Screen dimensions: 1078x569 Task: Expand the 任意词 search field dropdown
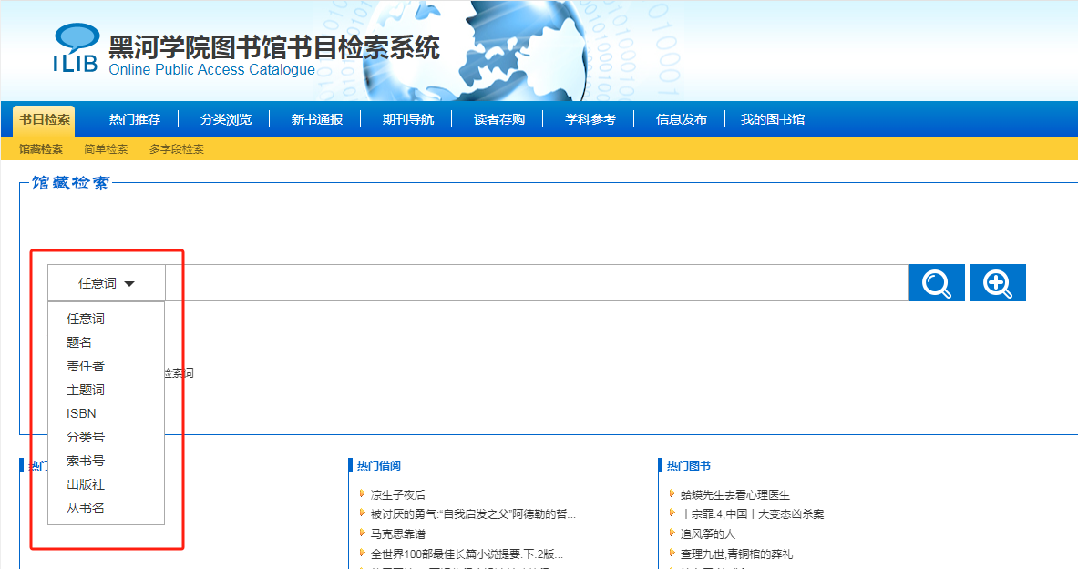point(107,283)
